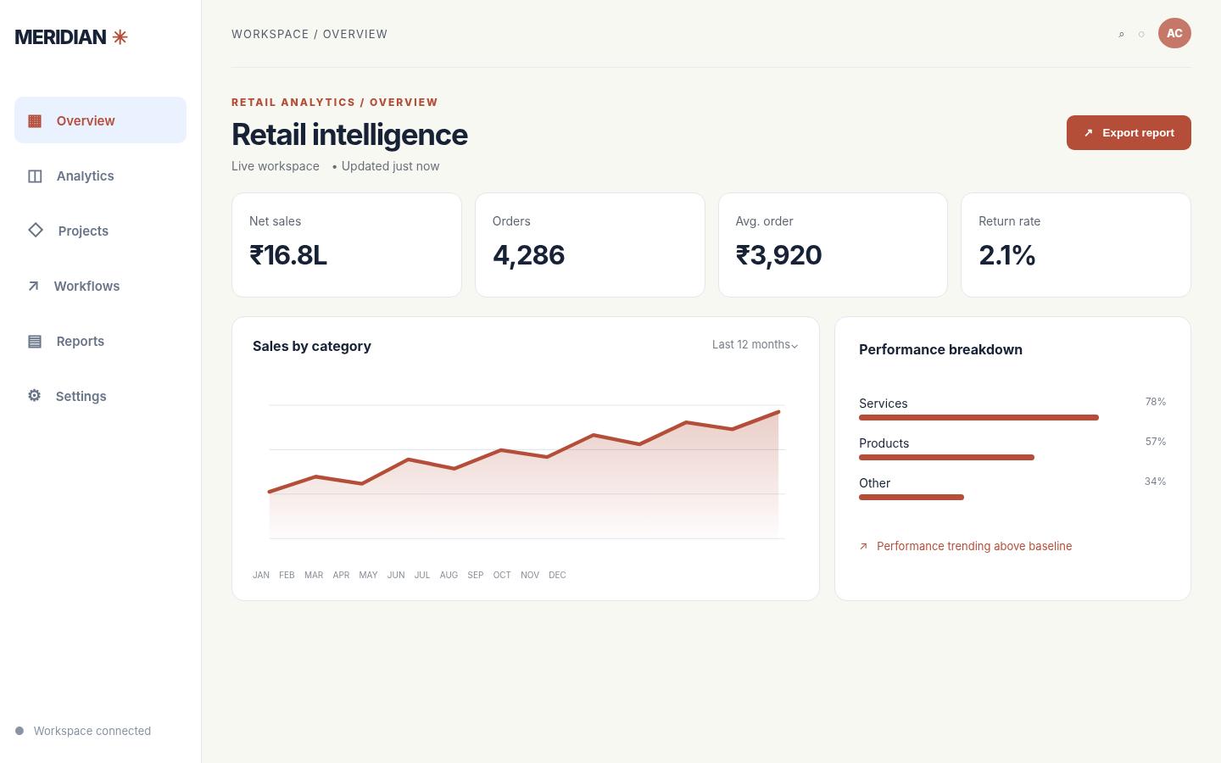Click the Performance breakdown heading
Screen dimensions: 1221x763
(940, 349)
